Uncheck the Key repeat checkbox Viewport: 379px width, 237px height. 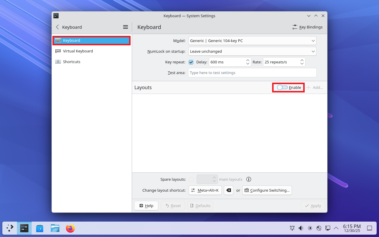(191, 62)
